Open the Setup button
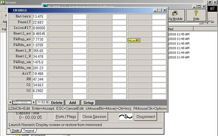The image size is (218, 136). (89, 103)
